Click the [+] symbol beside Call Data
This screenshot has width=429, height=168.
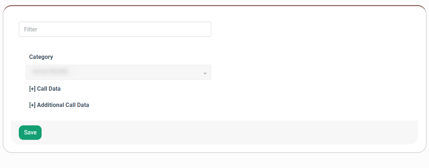(32, 89)
